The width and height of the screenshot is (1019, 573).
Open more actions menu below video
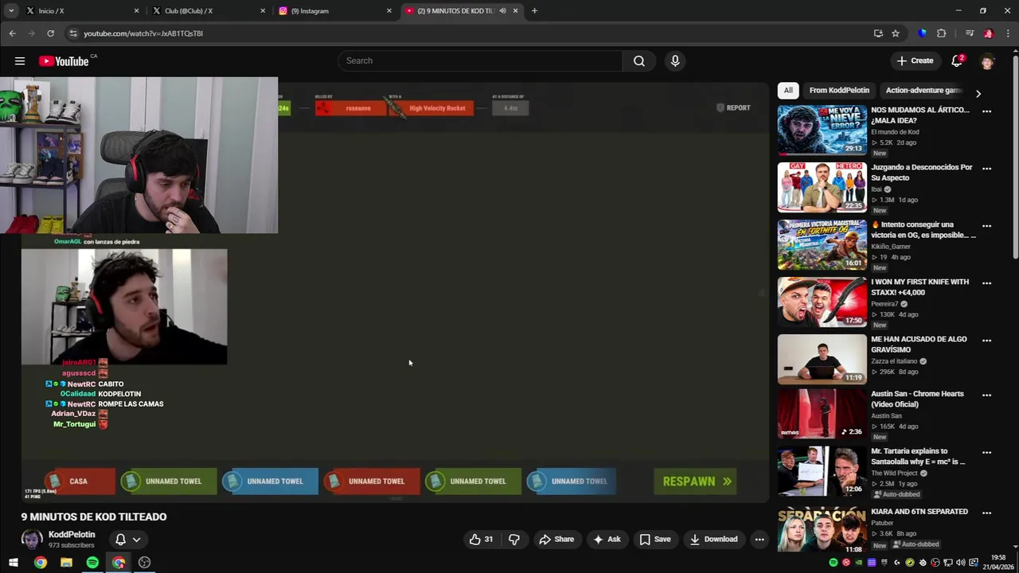click(x=759, y=539)
